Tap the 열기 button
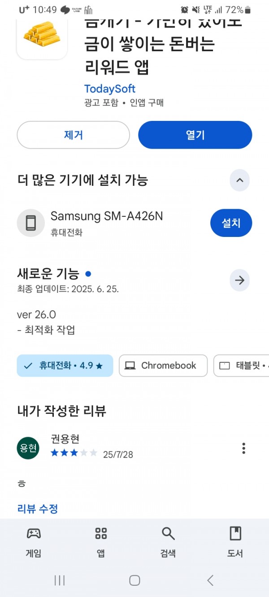Screen dimensions: 269x597 tap(195, 135)
